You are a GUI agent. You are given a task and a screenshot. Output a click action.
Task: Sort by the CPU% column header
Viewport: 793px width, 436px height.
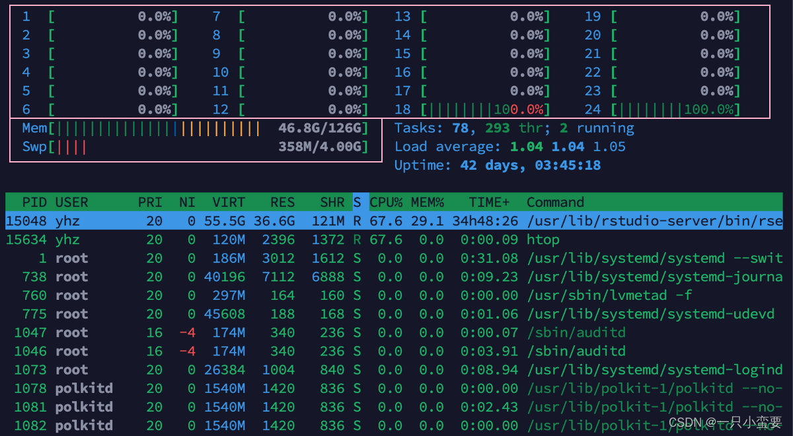[386, 202]
